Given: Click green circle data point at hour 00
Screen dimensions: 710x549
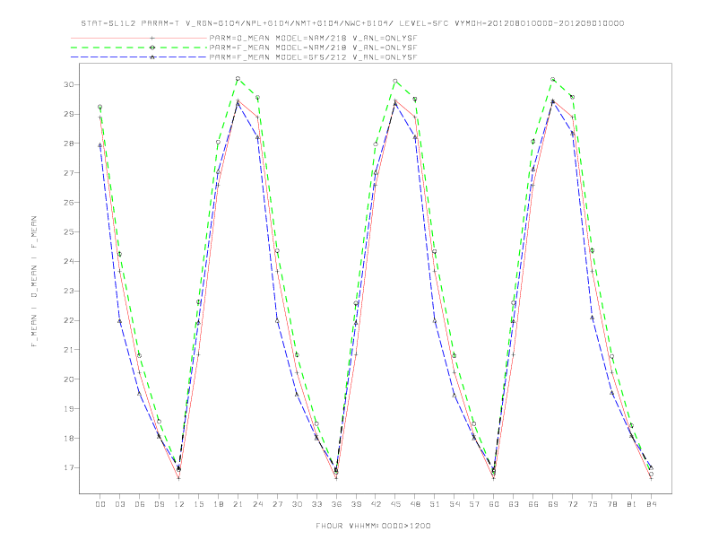Looking at the screenshot, I should click(x=100, y=107).
